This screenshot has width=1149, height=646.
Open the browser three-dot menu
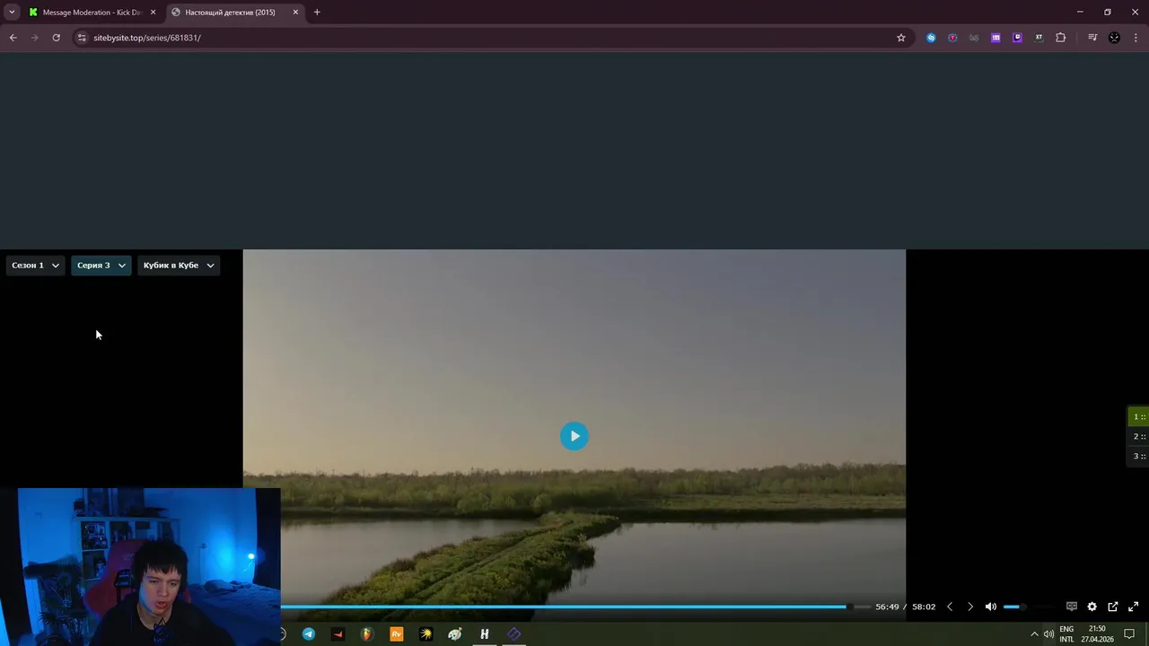[1136, 38]
